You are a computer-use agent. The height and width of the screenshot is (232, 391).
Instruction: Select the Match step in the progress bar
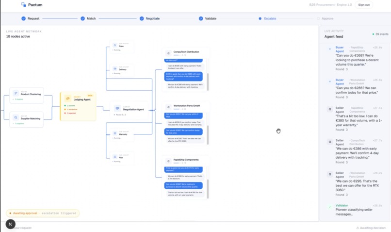coord(88,18)
